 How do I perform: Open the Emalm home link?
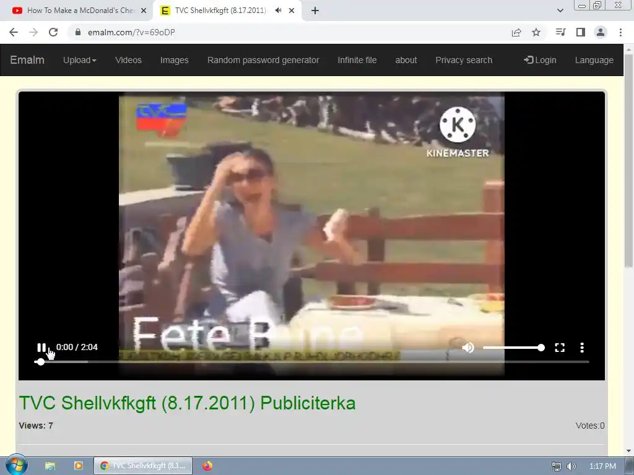(x=27, y=60)
